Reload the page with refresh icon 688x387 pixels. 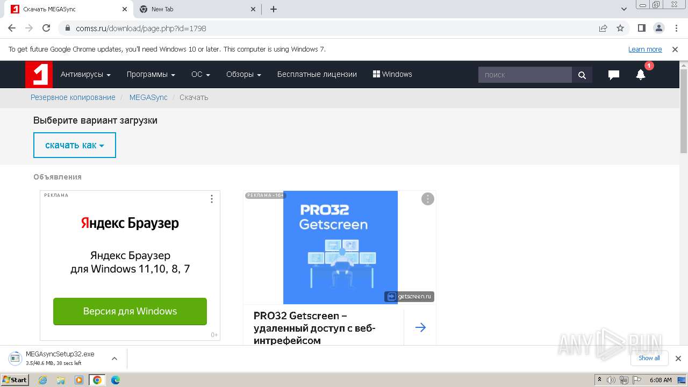[x=46, y=28]
